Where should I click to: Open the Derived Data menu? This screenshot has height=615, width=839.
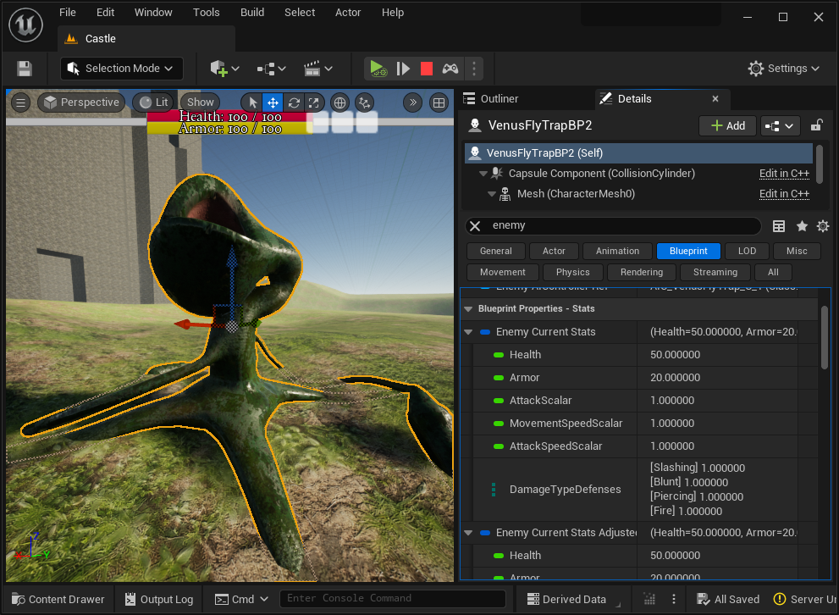tap(567, 600)
